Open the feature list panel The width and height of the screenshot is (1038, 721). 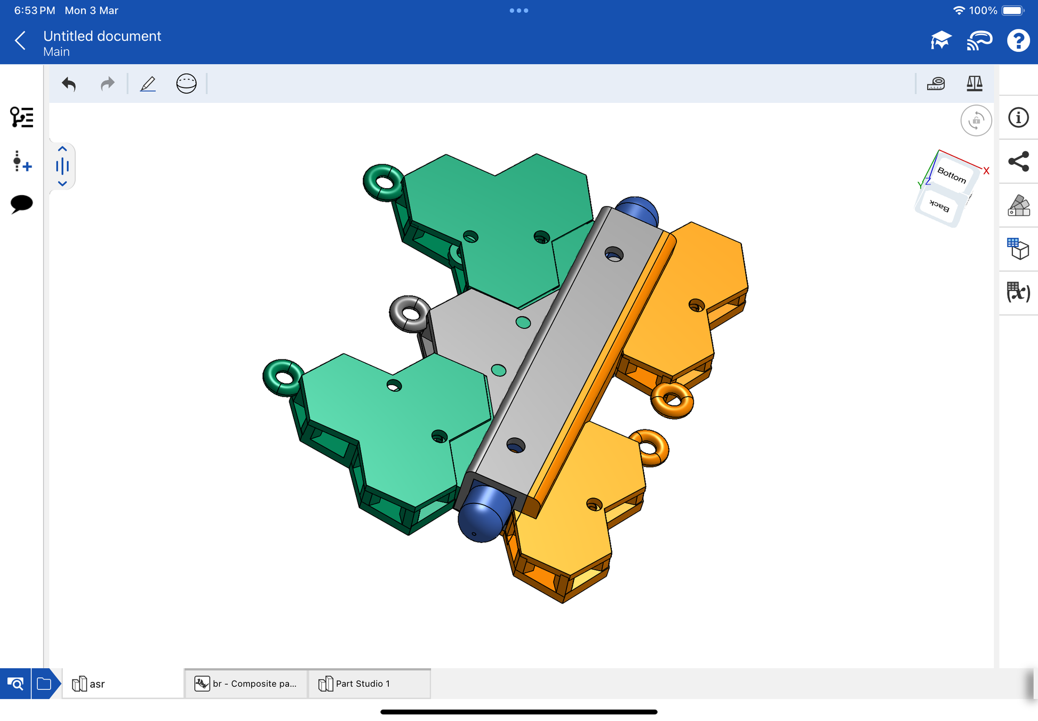[21, 117]
